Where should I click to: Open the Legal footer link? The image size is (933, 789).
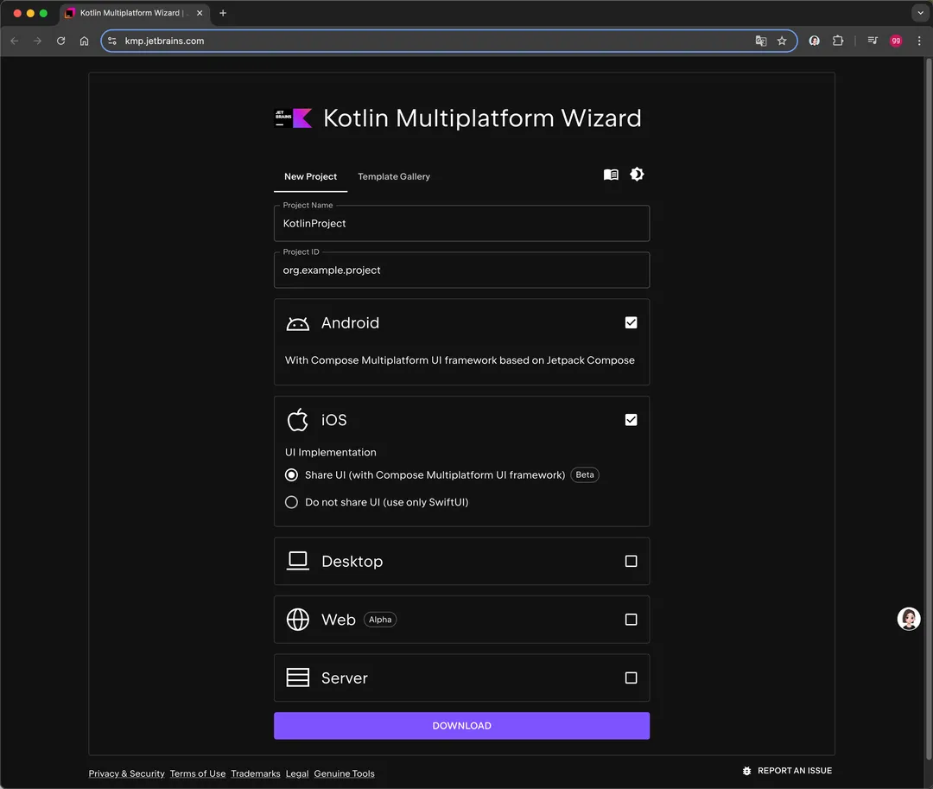click(x=297, y=773)
